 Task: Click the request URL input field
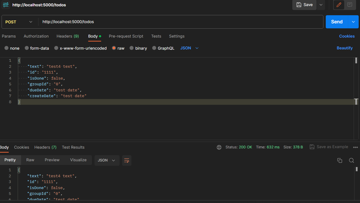[x=181, y=22]
